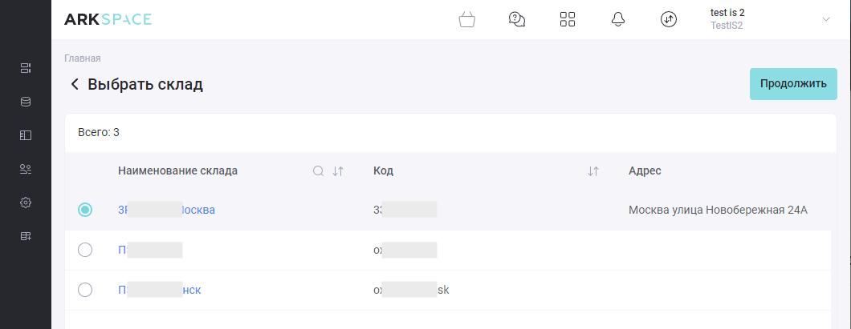Open the top sidebar list icon
Screen dimensions: 851x329
pos(26,68)
